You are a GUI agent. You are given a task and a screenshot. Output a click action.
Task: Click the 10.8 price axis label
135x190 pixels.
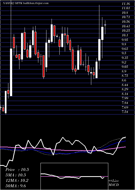[125, 13]
